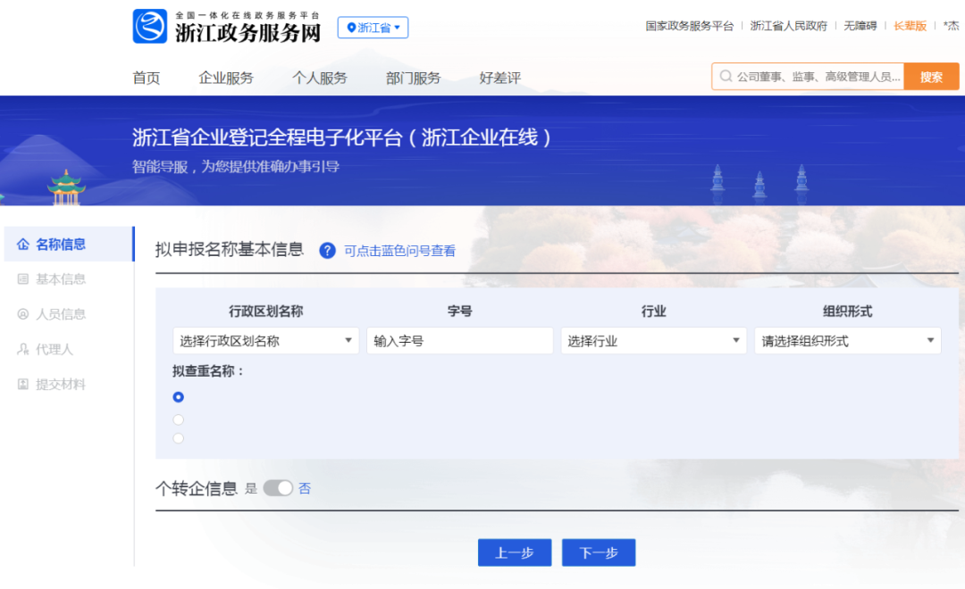Image resolution: width=965 pixels, height=589 pixels.
Task: Switch to the 企业服务 tab
Action: tap(225, 78)
